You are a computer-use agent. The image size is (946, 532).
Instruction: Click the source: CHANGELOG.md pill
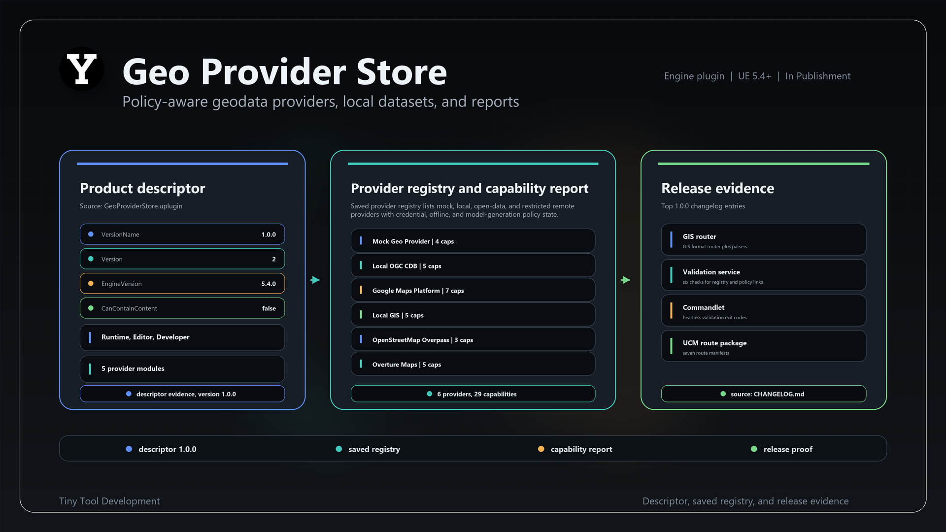coord(764,394)
